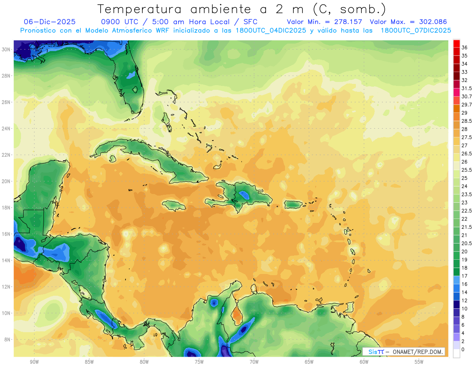Screen dimensions: 475x367
Task: Click legend value 28.5
Action: click(467, 121)
